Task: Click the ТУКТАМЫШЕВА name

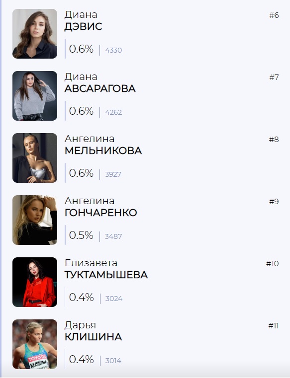Action: 106,275
